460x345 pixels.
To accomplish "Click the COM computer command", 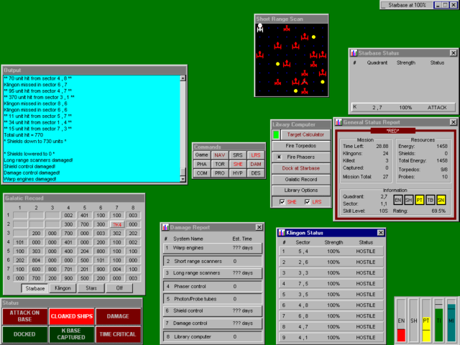I will click(x=201, y=173).
